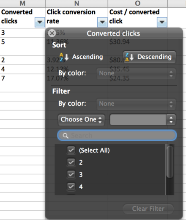
Task: Open Converted clicks column filter arrow
Action: pyautogui.click(x=40, y=22)
